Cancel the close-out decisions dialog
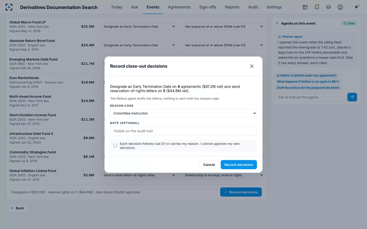The height and width of the screenshot is (229, 367). pos(209,165)
